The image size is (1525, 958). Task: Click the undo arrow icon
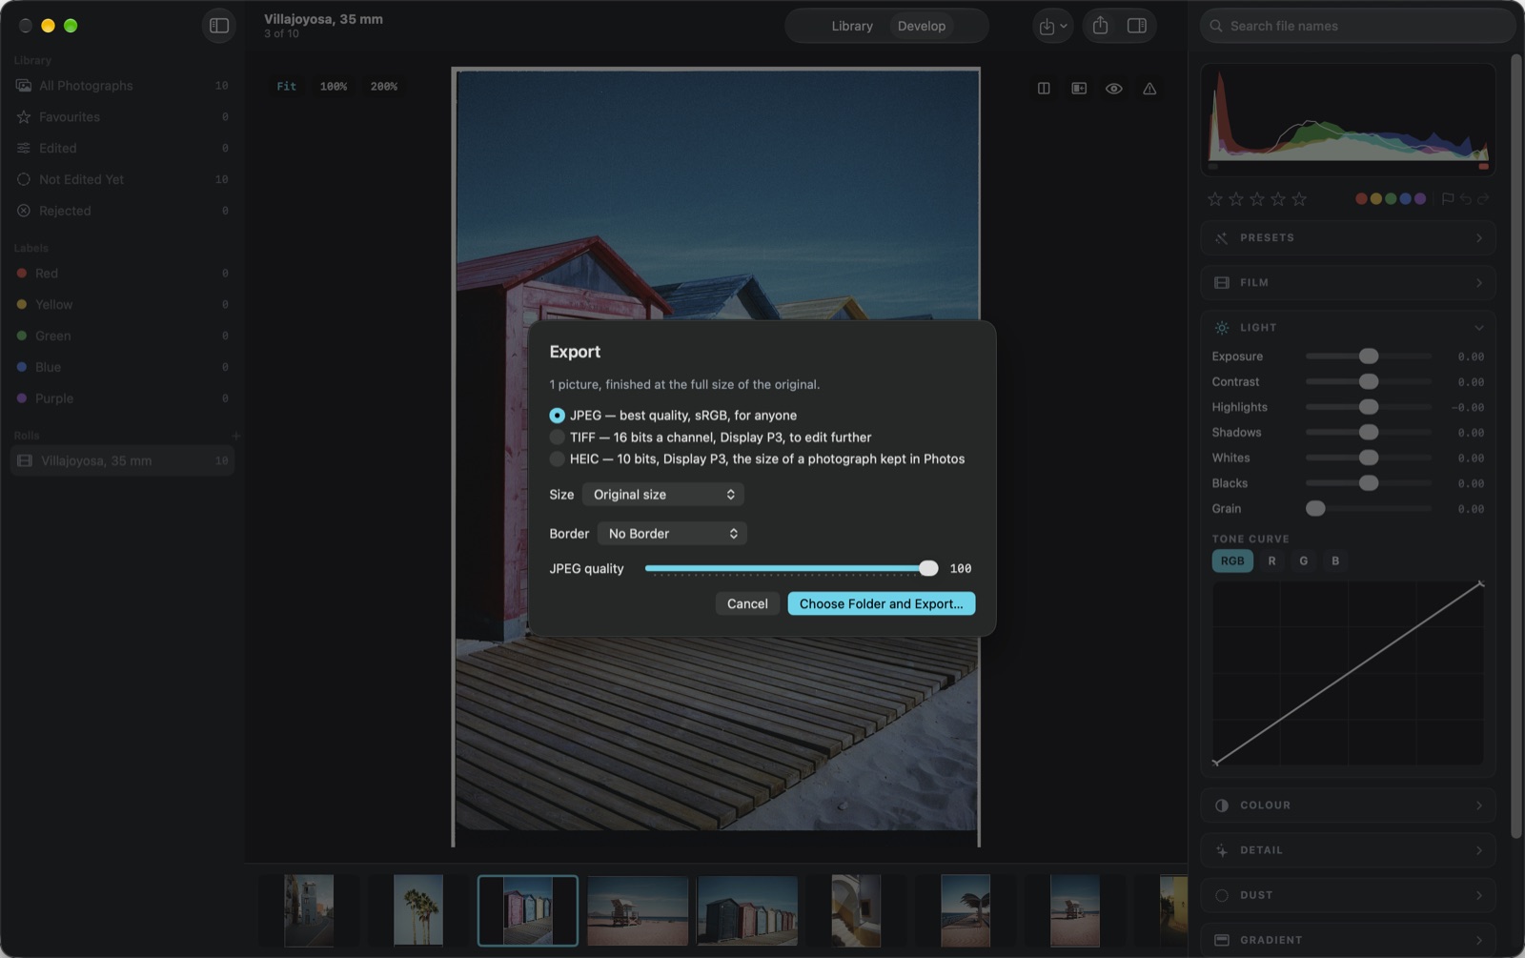tap(1466, 198)
